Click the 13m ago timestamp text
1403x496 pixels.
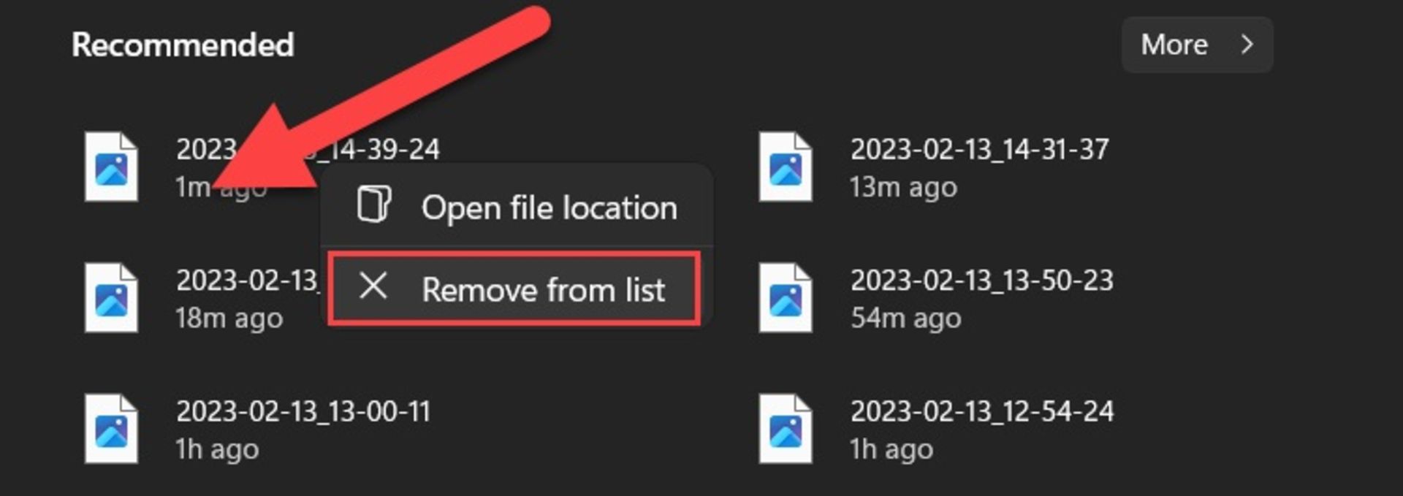pos(903,188)
